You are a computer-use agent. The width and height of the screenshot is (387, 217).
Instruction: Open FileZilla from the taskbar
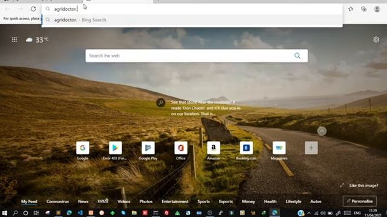coord(167,213)
